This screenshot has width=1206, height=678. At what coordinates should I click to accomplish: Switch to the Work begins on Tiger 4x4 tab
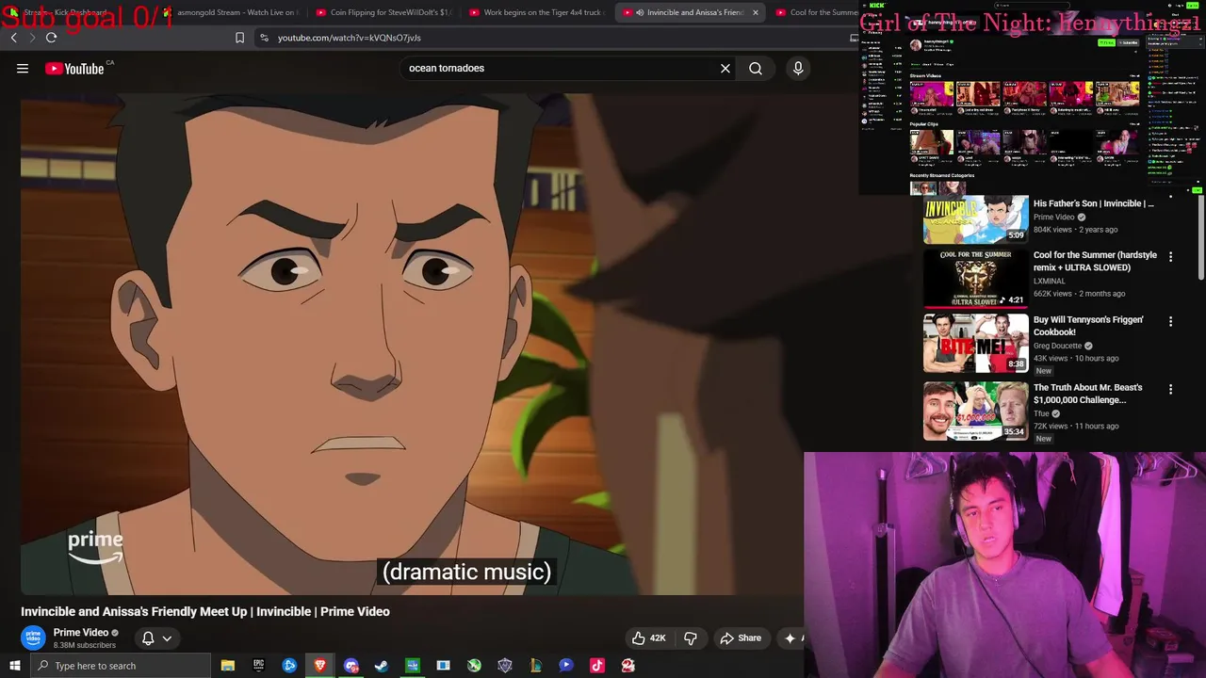[535, 12]
